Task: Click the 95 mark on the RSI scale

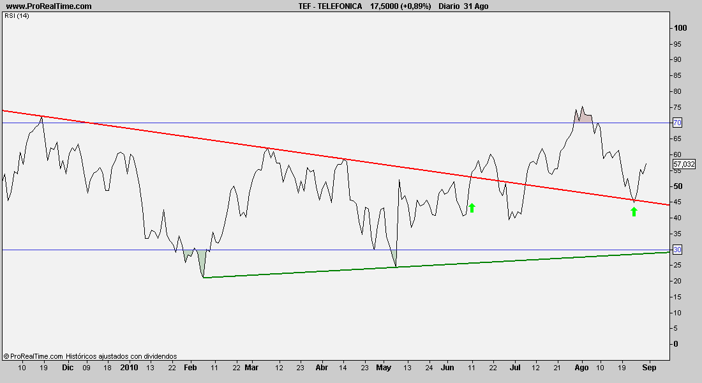Action: click(x=677, y=44)
